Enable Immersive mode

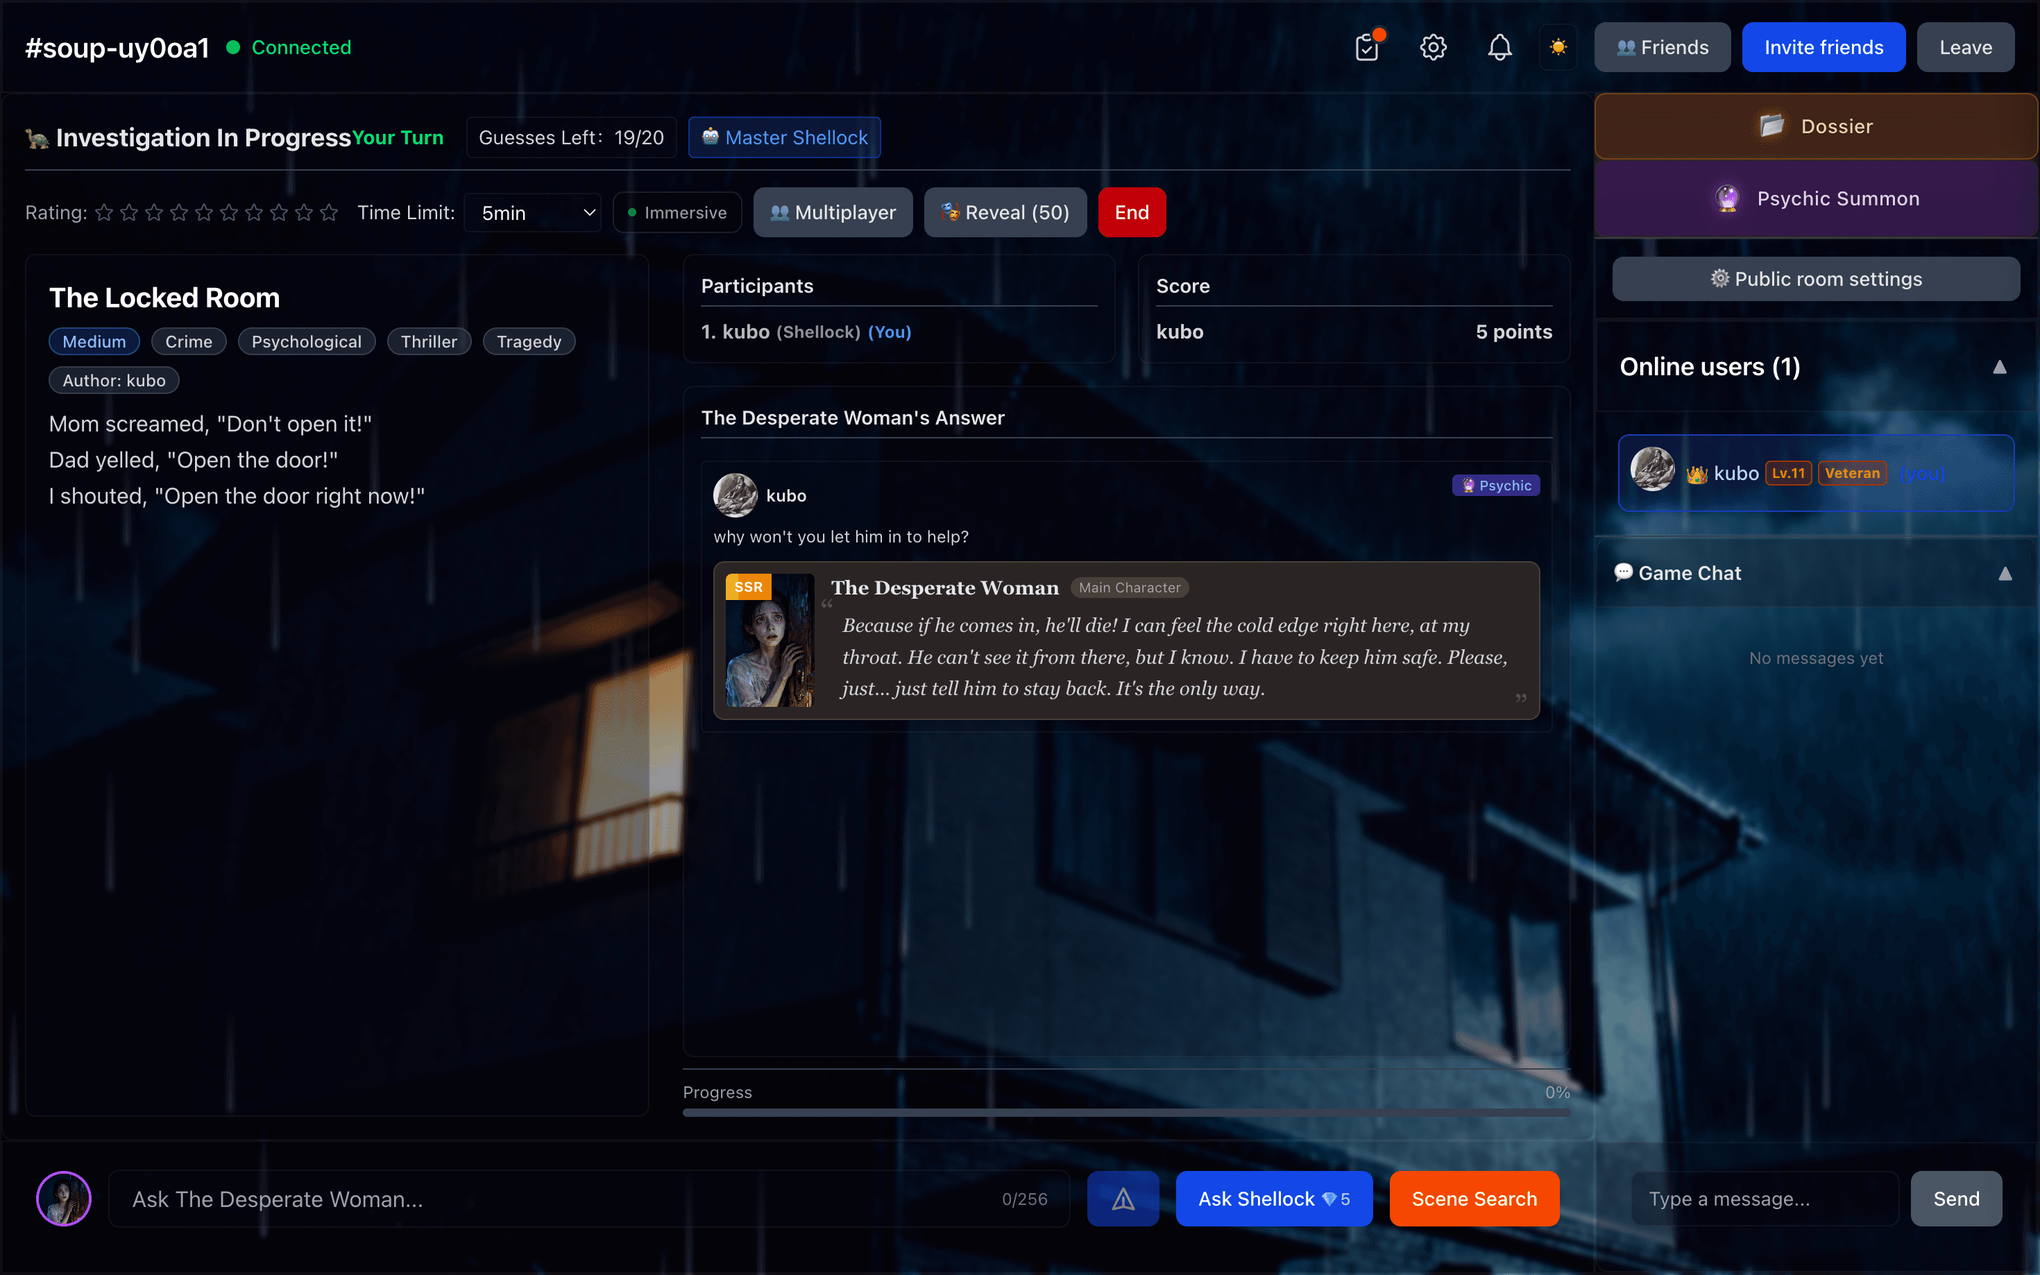[677, 212]
